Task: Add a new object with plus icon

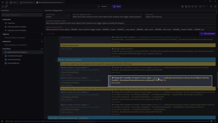Action: pyautogui.click(x=42, y=34)
